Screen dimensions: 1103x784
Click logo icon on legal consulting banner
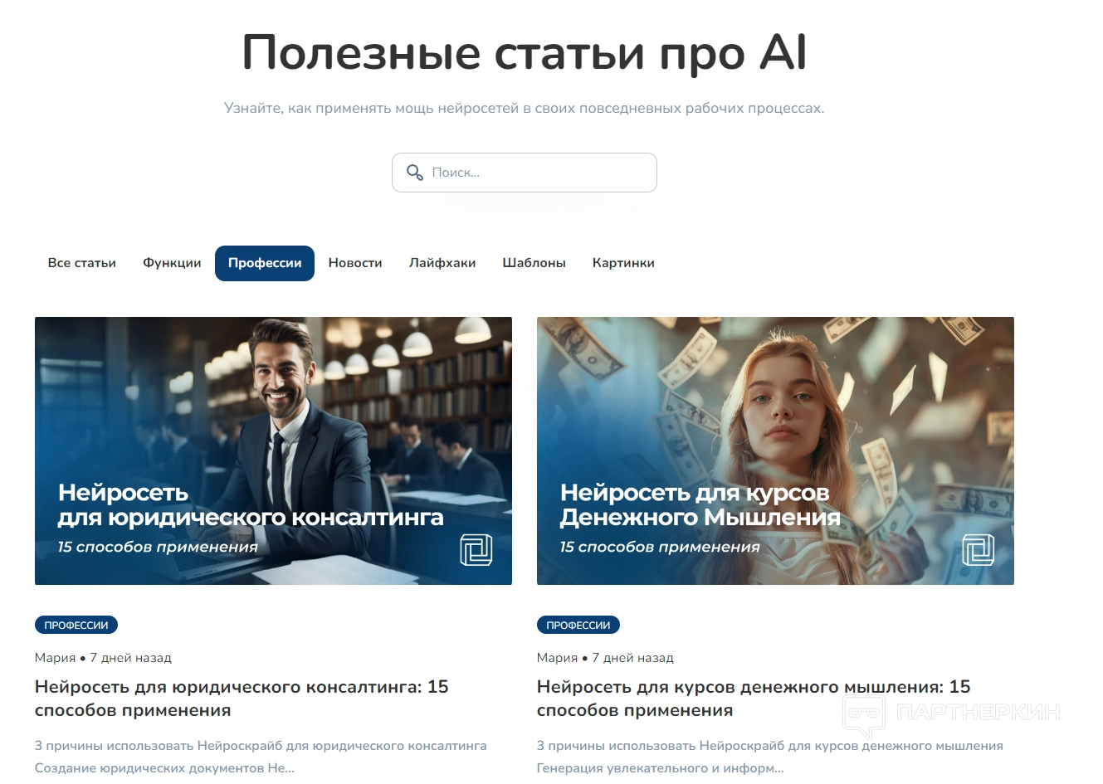tap(476, 550)
